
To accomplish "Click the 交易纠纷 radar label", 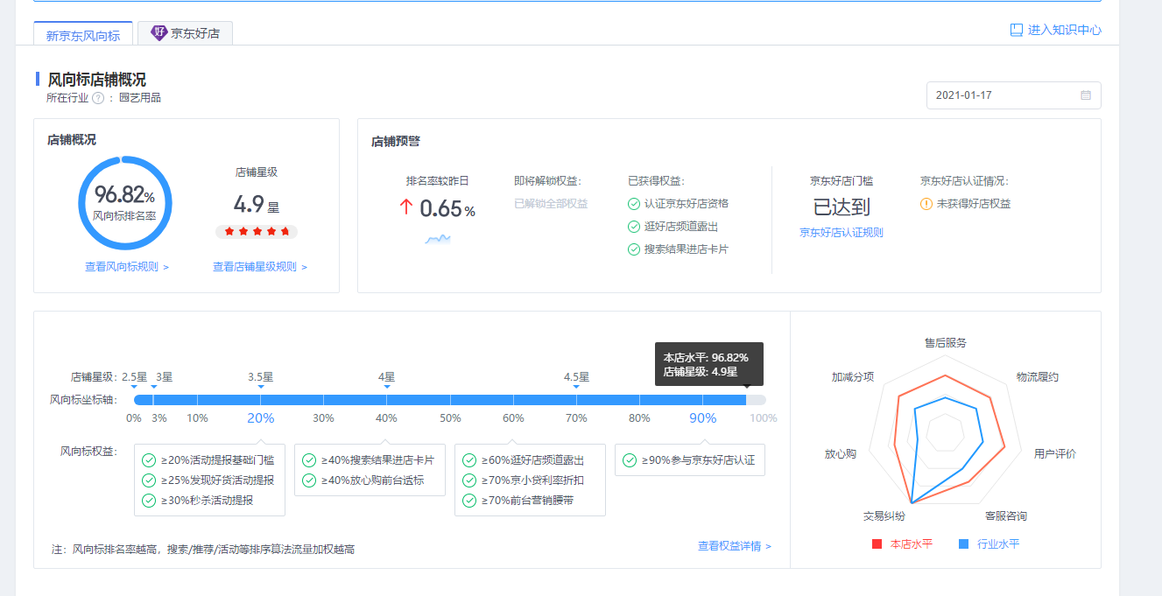I will [x=884, y=516].
